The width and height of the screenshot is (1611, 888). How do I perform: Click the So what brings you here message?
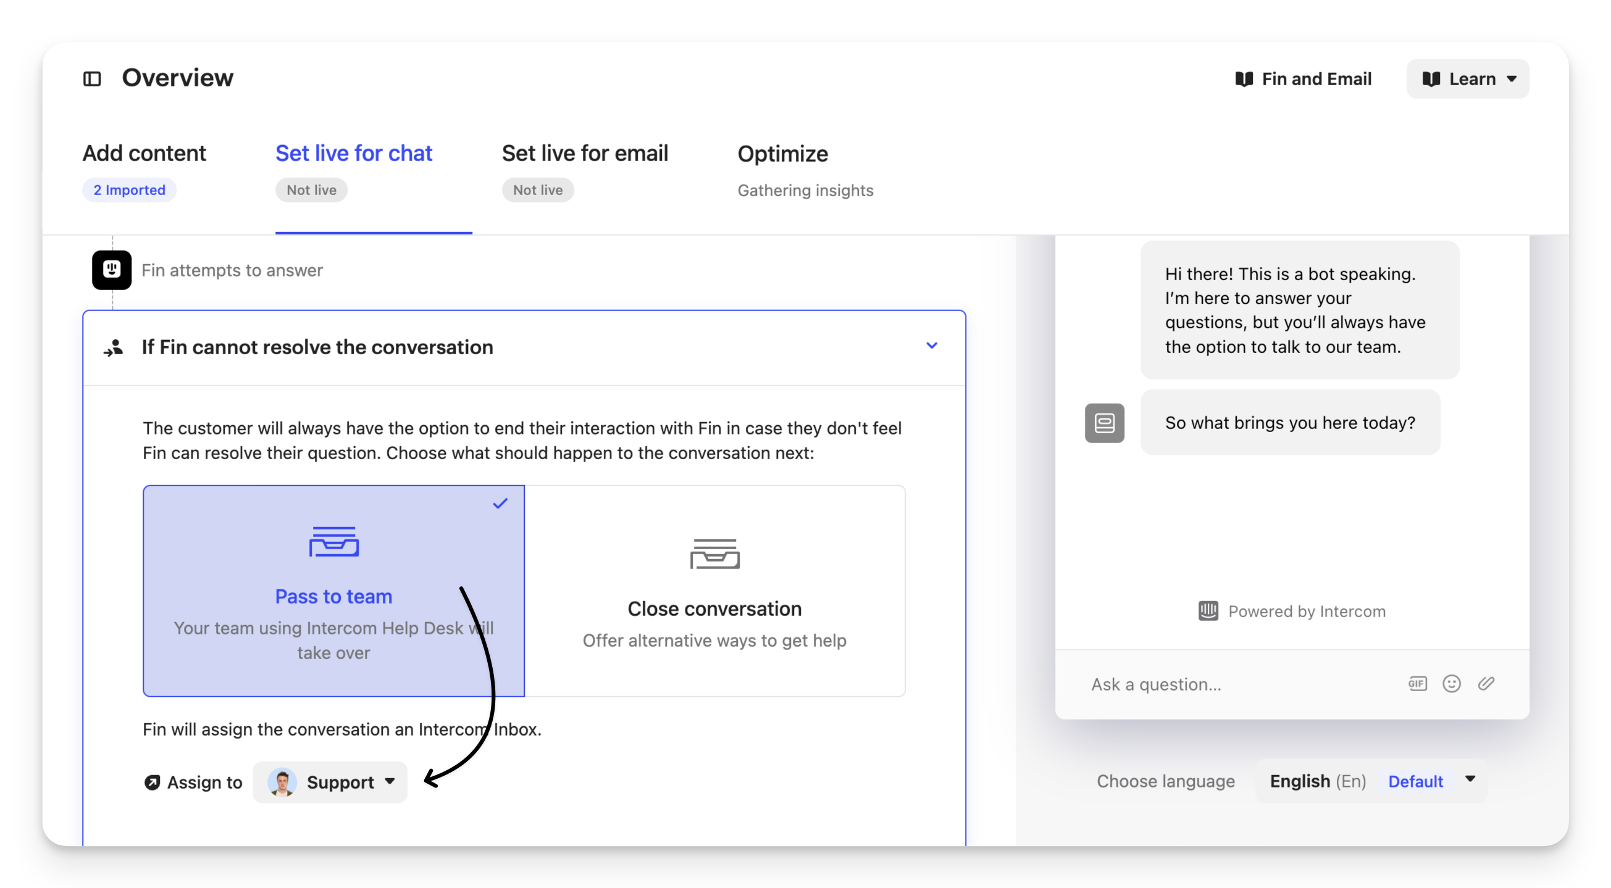tap(1289, 423)
